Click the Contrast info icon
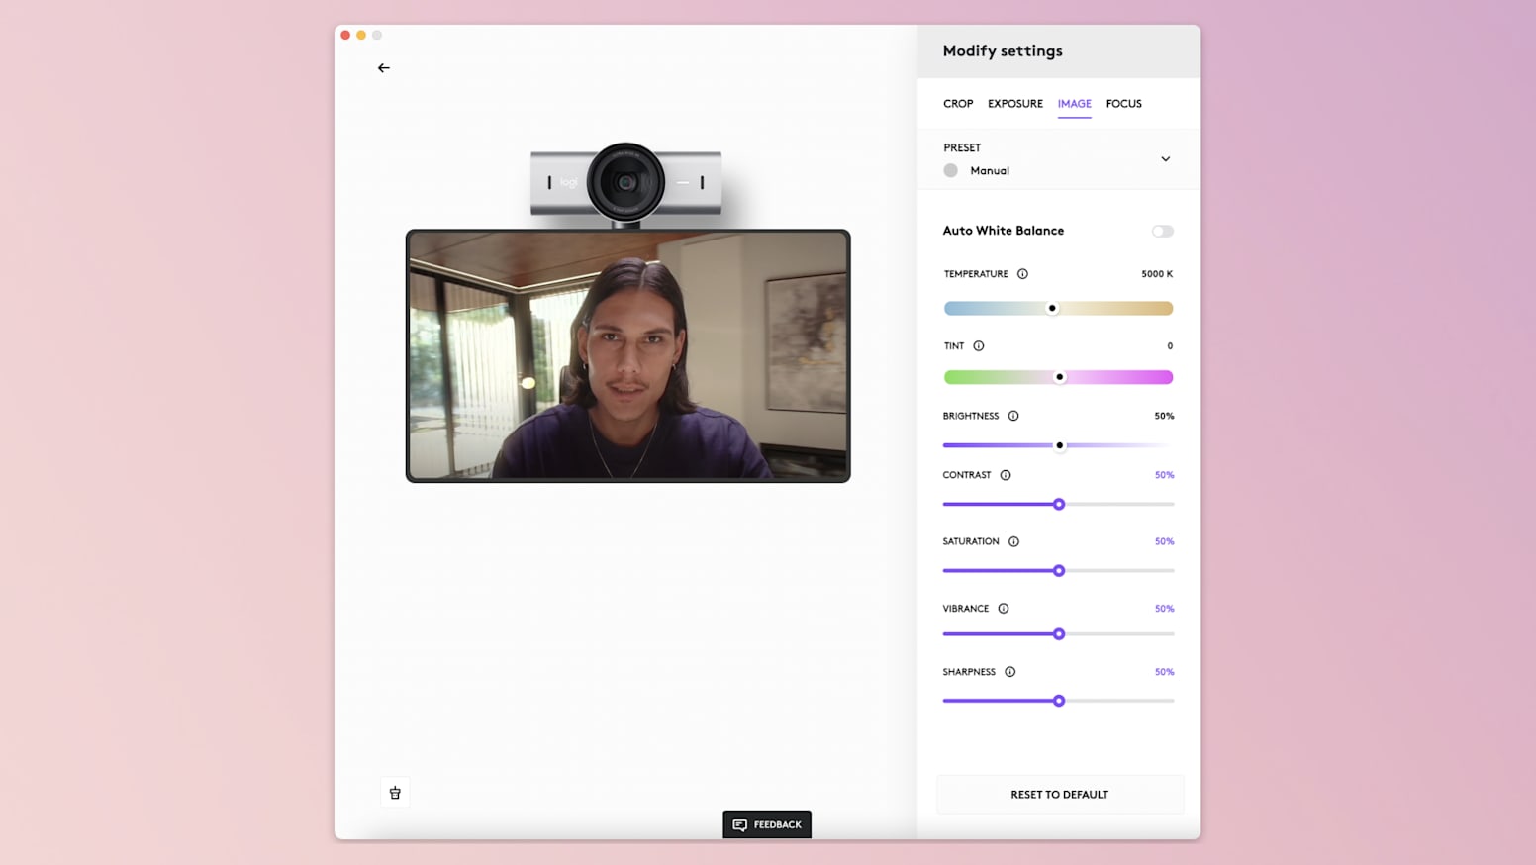 click(x=1006, y=475)
